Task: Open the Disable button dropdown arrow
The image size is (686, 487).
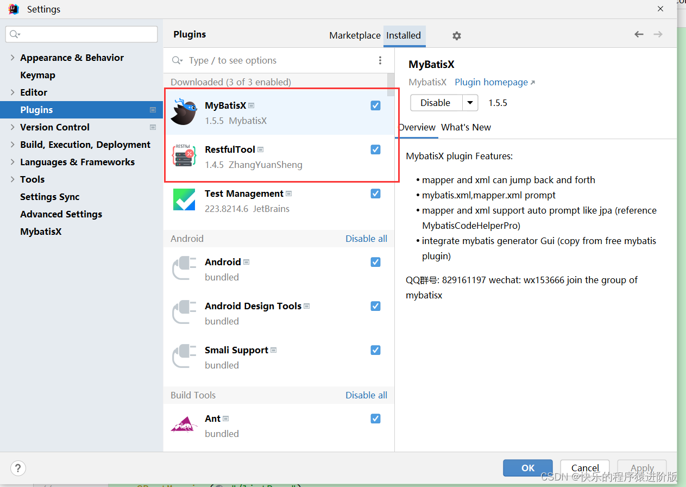Action: coord(470,103)
